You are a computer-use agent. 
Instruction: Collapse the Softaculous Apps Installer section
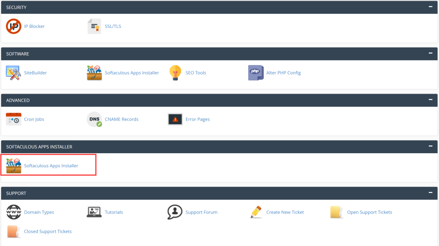pos(430,146)
